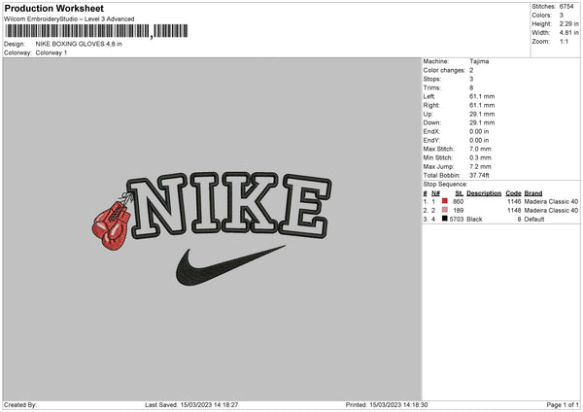Viewport: 583px width, 412px height.
Task: Click the 'Description' column header
Action: tap(484, 193)
